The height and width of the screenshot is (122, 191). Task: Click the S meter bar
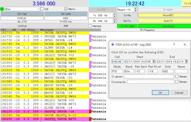point(165,10)
